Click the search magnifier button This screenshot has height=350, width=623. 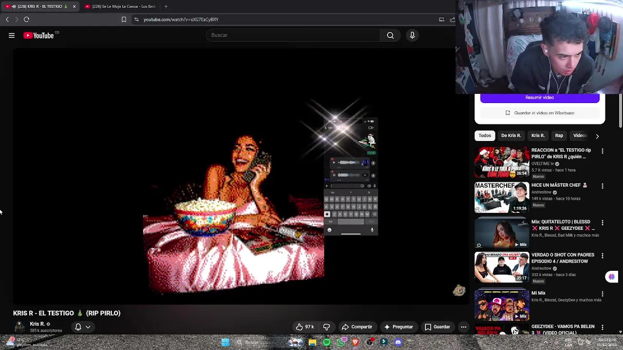pyautogui.click(x=390, y=35)
